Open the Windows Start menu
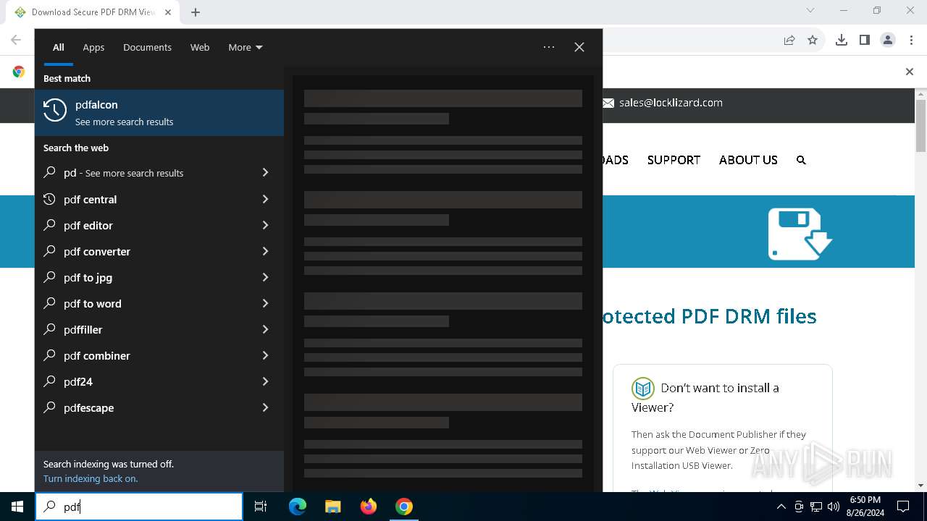The height and width of the screenshot is (521, 927). 17,507
